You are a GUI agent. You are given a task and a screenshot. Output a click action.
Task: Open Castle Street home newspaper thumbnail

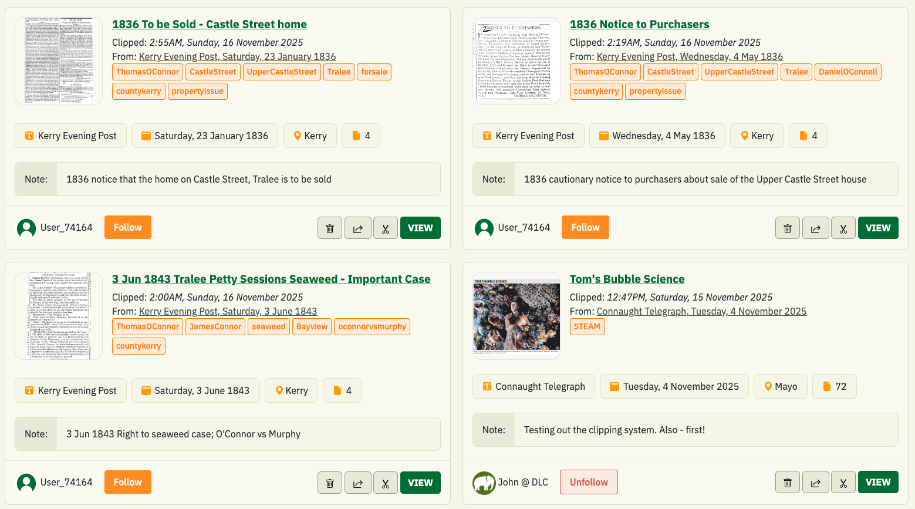pyautogui.click(x=59, y=61)
